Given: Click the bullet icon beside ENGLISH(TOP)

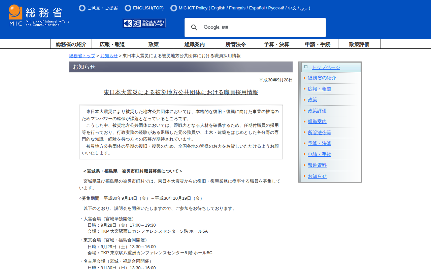Looking at the screenshot, I should coord(128,8).
